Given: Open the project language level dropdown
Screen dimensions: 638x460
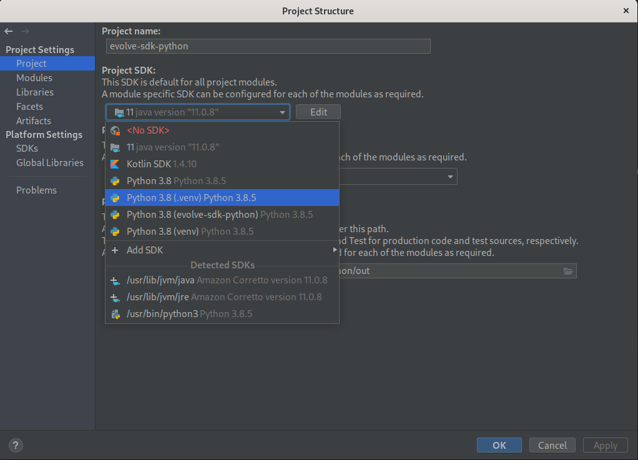Looking at the screenshot, I should 450,177.
